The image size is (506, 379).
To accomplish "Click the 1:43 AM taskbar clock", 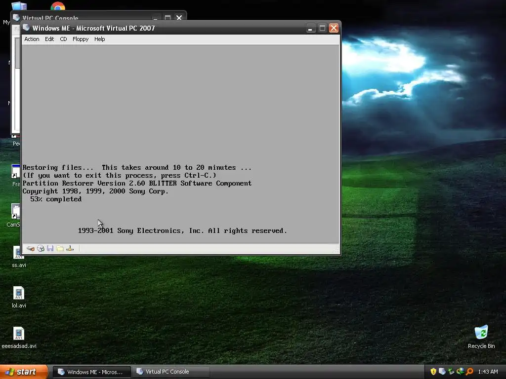I will point(488,372).
